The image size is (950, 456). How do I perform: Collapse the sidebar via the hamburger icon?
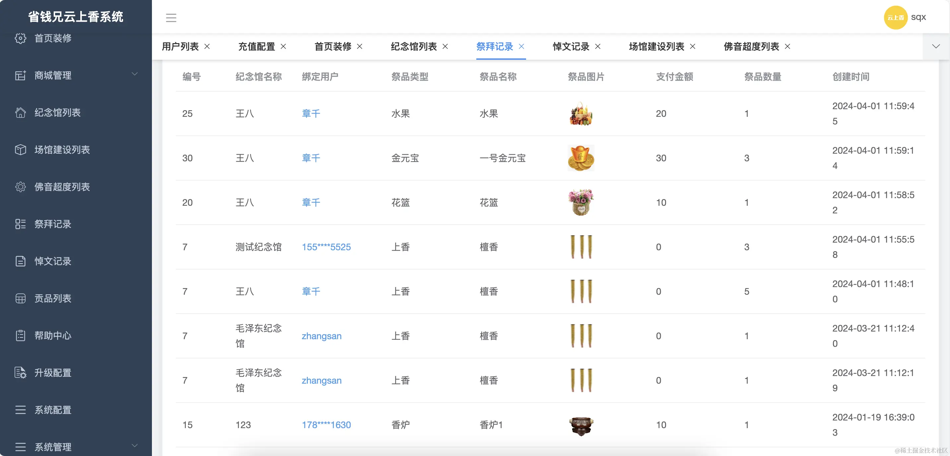coord(171,18)
